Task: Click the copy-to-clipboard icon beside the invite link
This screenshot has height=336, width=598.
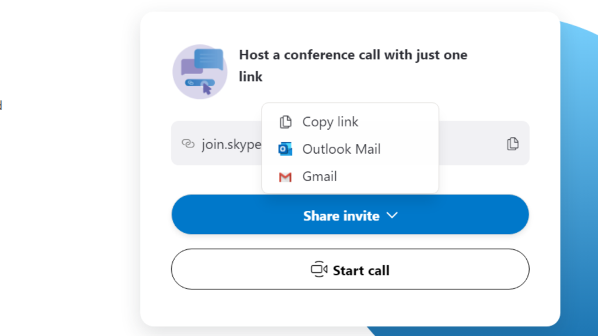Action: 512,143
